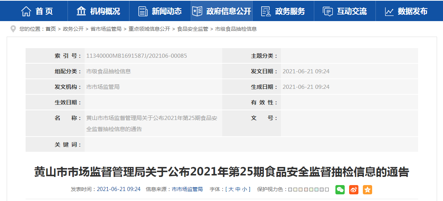
Task: Open the 重点领域信息公开 breadcrumb link
Action: click(x=150, y=29)
